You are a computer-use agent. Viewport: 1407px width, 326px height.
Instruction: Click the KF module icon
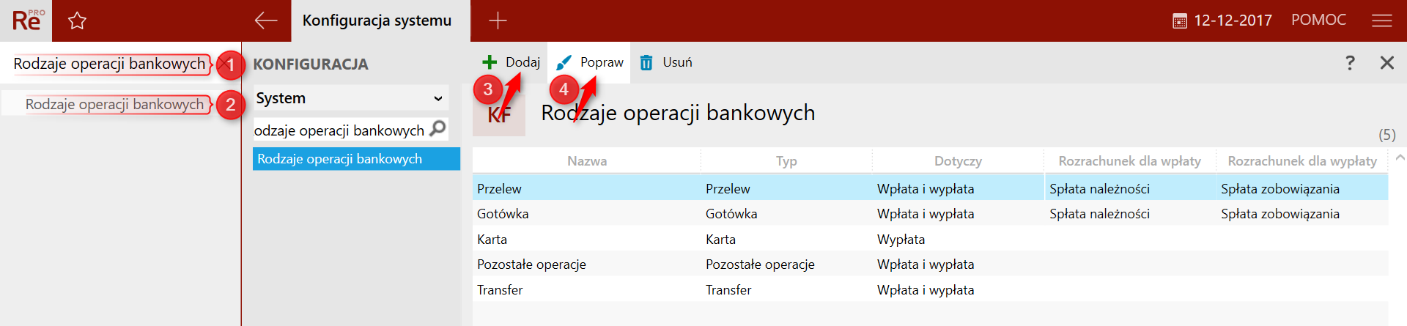pos(499,114)
